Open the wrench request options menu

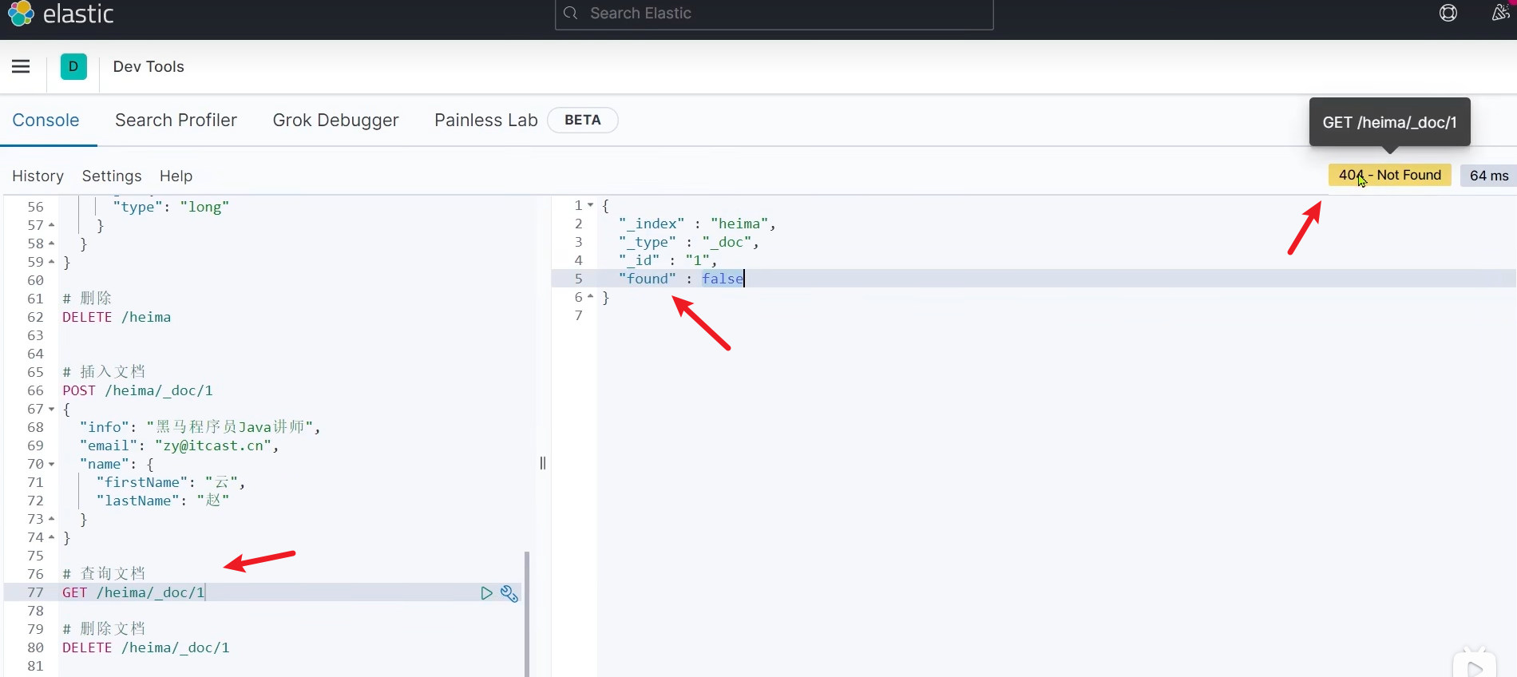pyautogui.click(x=509, y=593)
